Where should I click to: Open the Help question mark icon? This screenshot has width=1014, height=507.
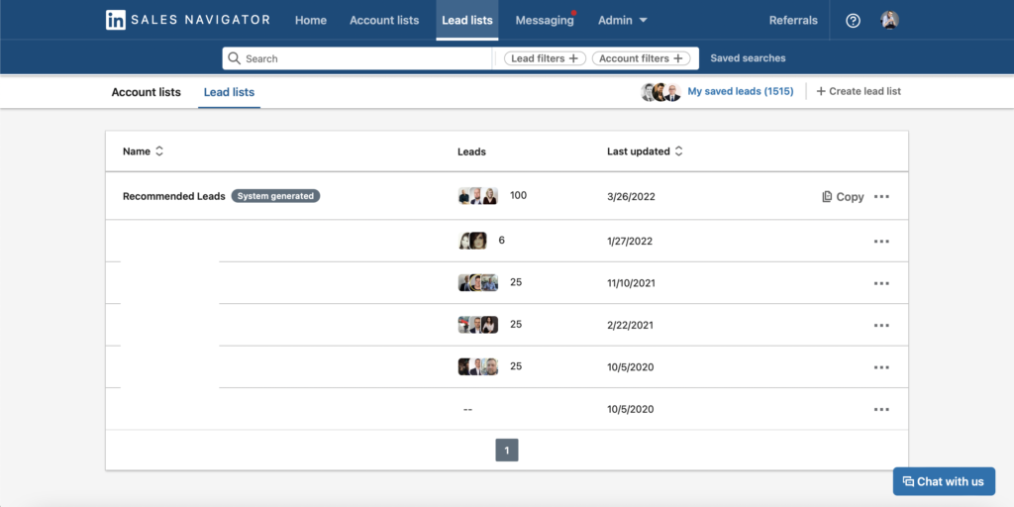[x=853, y=21]
